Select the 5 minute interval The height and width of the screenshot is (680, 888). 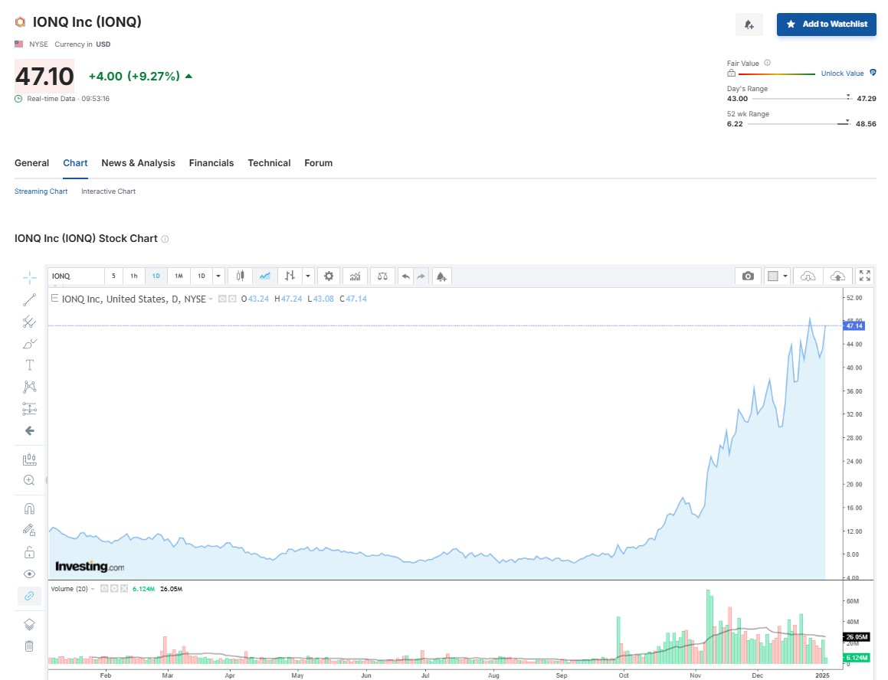[113, 276]
